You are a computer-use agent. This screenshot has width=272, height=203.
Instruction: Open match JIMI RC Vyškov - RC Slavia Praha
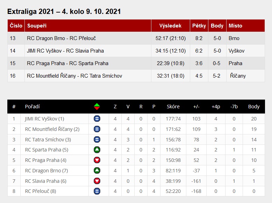[x=65, y=51]
